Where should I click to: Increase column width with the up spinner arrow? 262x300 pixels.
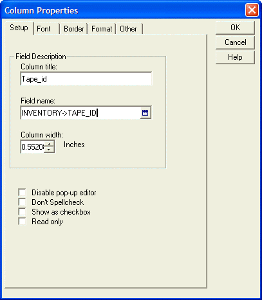click(x=49, y=144)
